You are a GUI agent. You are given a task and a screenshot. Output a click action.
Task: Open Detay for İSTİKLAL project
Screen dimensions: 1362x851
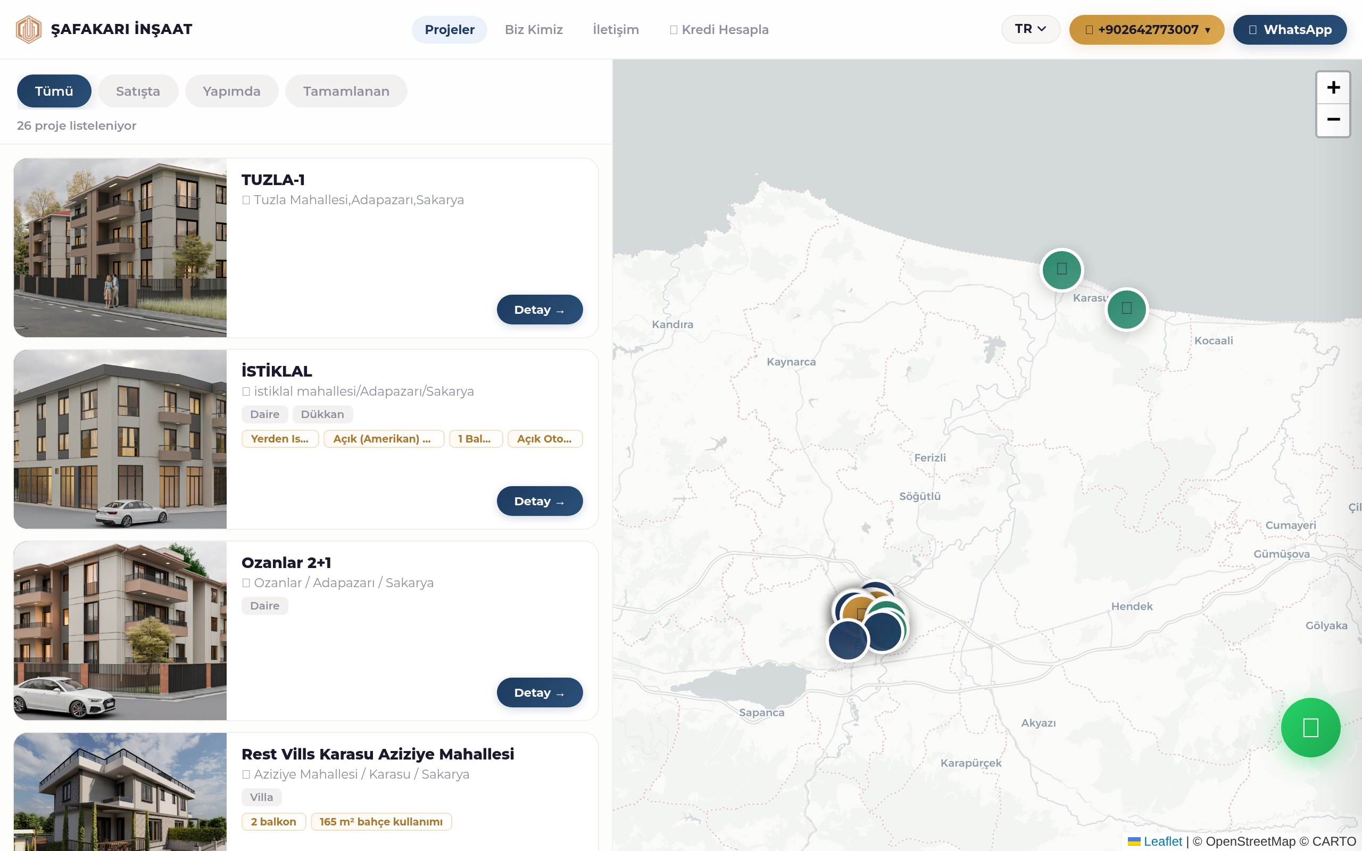[539, 501]
